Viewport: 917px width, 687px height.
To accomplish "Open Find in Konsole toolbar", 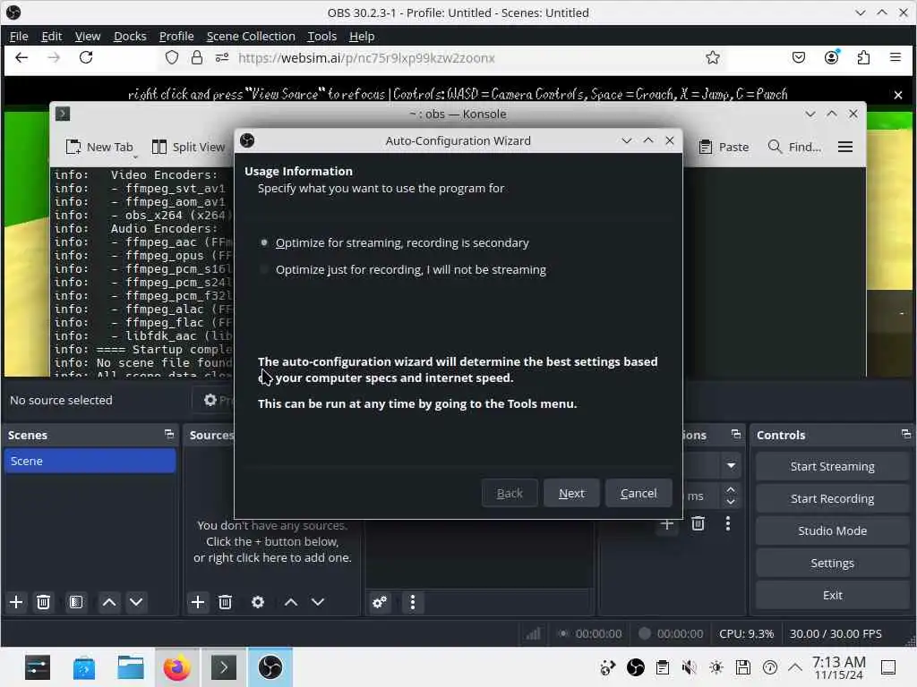I will 794,147.
